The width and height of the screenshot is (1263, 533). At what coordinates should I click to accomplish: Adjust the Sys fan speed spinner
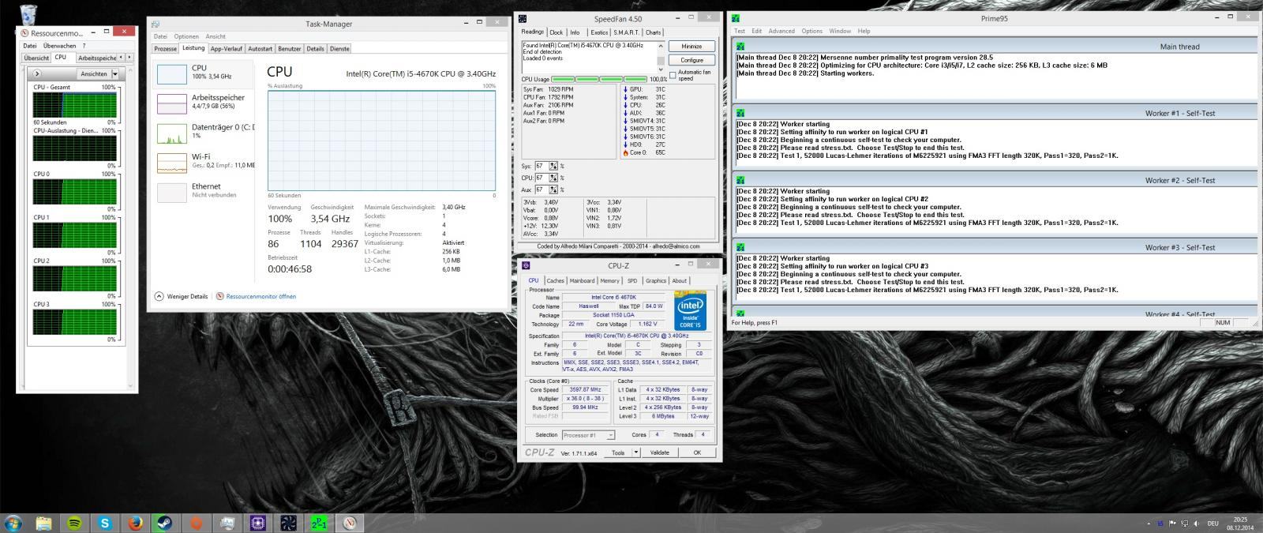point(553,166)
